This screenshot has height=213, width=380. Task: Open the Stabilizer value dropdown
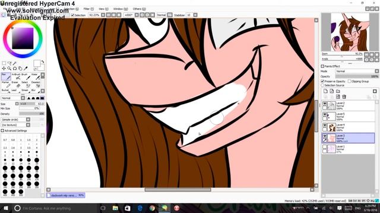pos(195,15)
